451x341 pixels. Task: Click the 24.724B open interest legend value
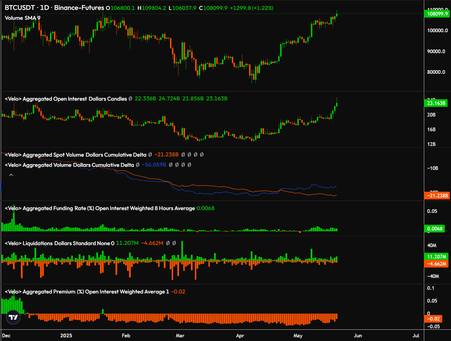pos(169,99)
